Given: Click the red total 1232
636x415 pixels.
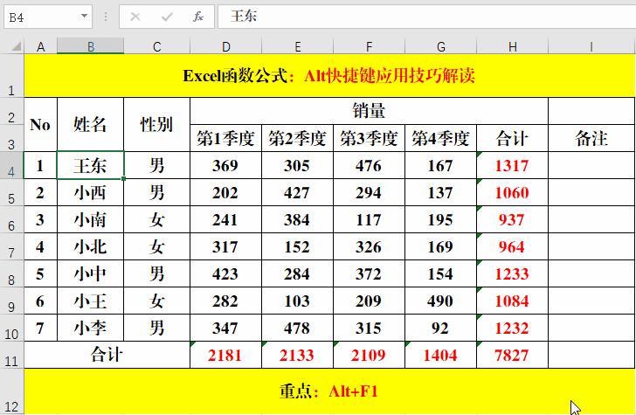Looking at the screenshot, I should pos(512,328).
